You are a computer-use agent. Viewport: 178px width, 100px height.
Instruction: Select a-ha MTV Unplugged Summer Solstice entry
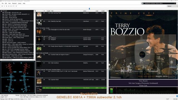point(16,49)
